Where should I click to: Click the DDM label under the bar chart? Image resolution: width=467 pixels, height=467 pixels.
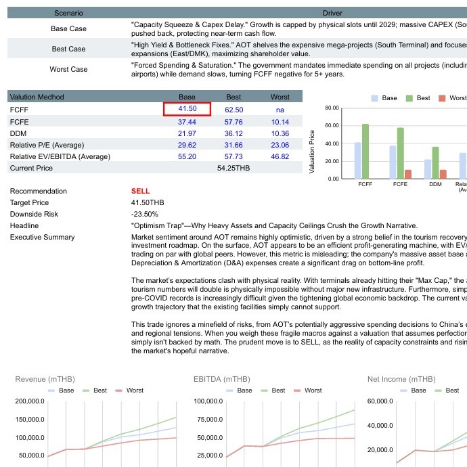pos(435,184)
